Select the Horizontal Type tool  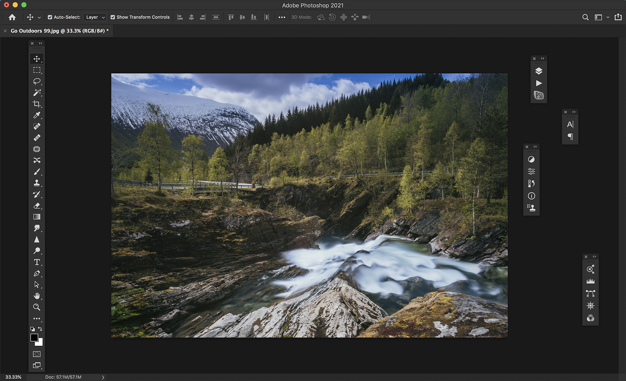pyautogui.click(x=37, y=262)
